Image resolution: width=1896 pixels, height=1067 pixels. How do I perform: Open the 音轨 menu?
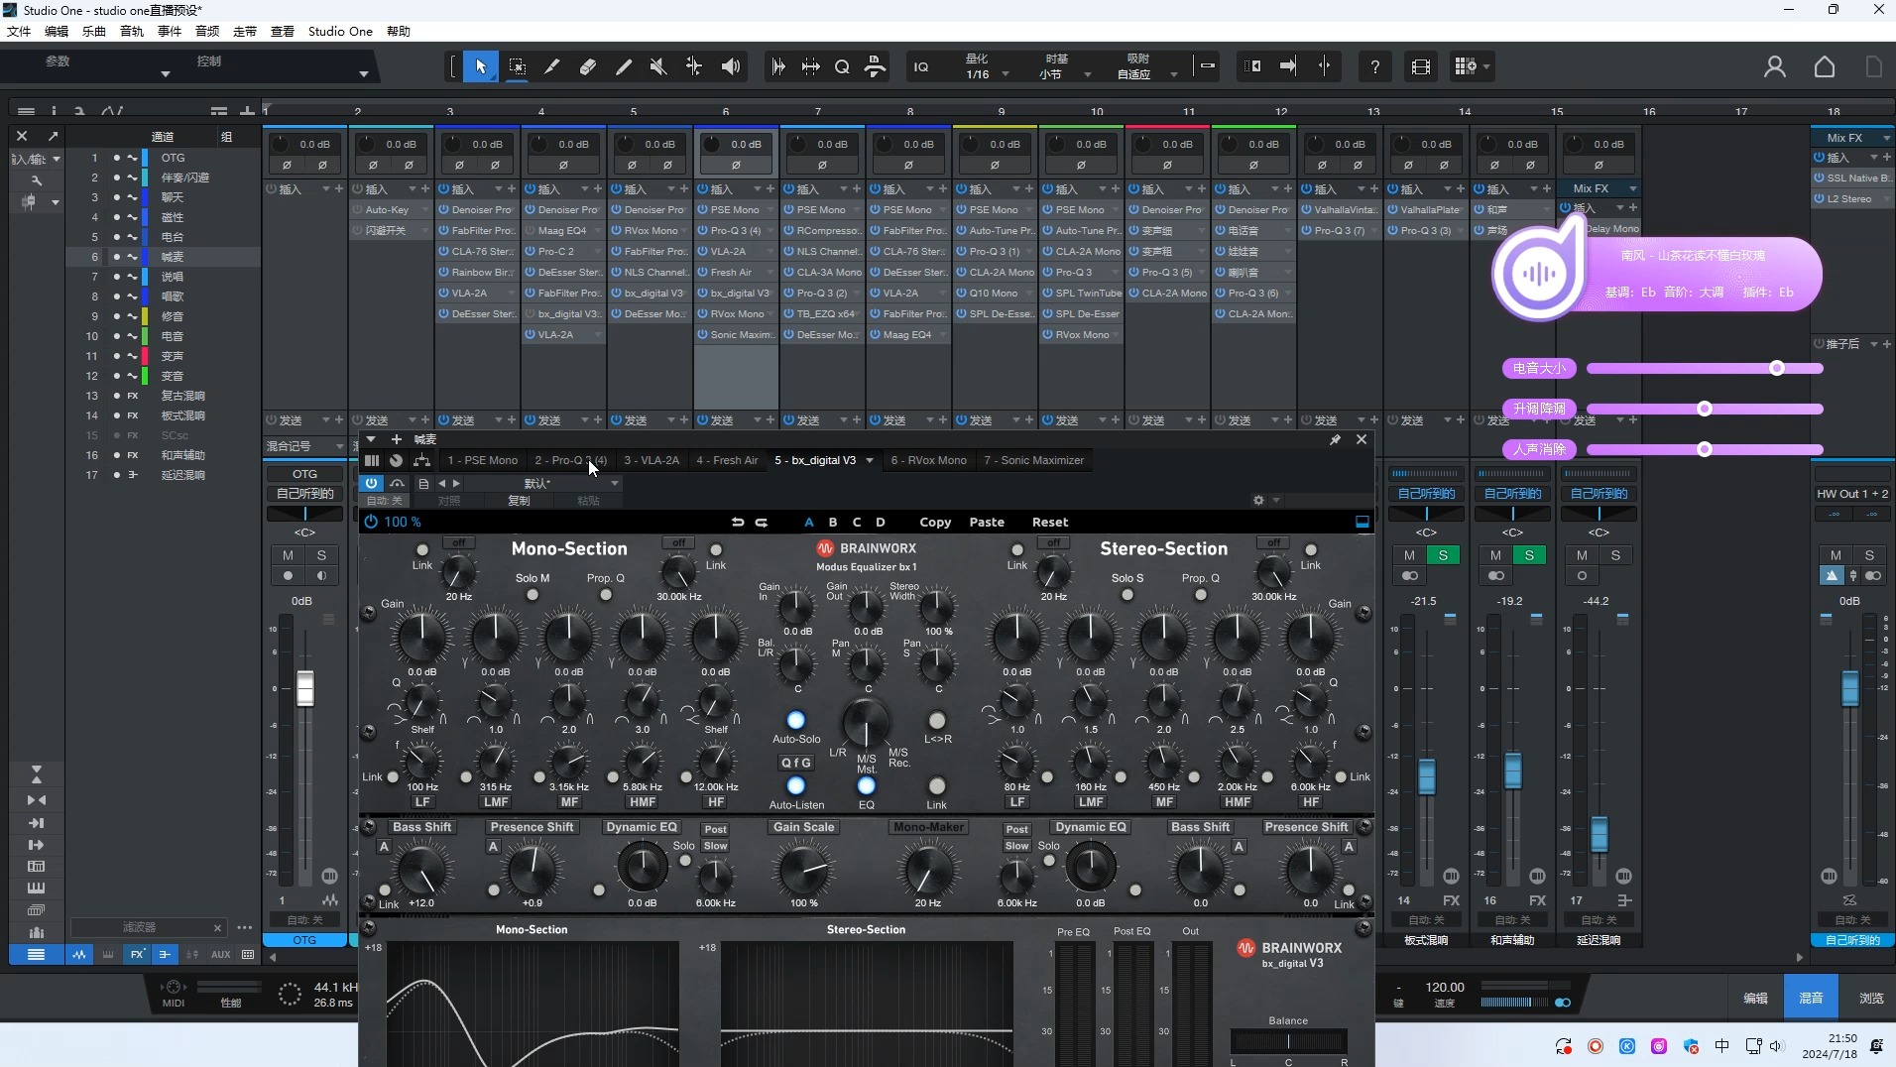(x=132, y=31)
